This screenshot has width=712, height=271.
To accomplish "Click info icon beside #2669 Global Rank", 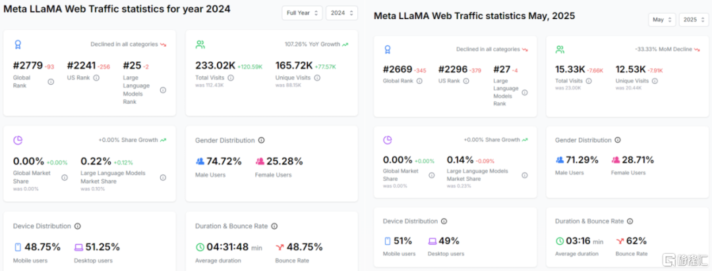I will tap(419, 81).
